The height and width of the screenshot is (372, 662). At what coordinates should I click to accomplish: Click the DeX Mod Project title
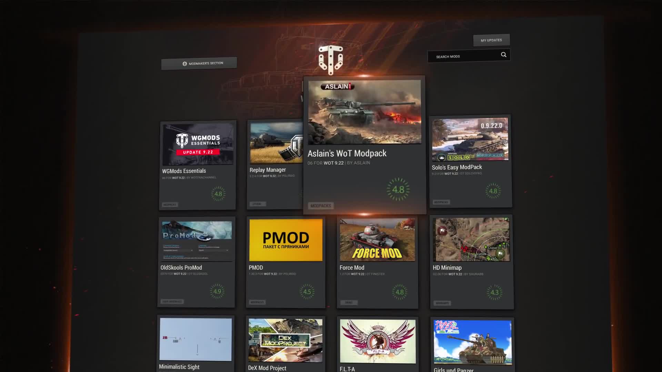pyautogui.click(x=267, y=368)
